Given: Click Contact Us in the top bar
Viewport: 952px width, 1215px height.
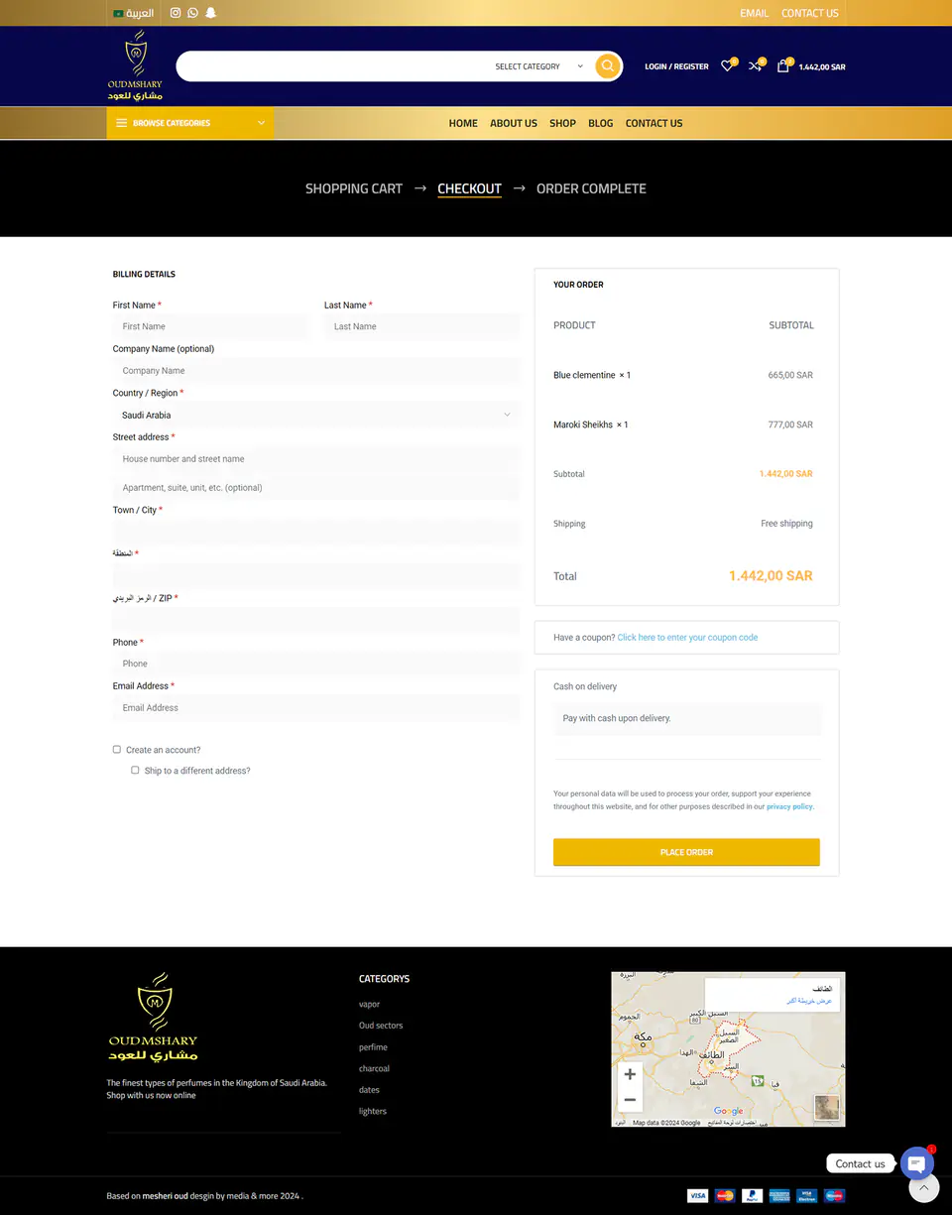Looking at the screenshot, I should point(809,13).
